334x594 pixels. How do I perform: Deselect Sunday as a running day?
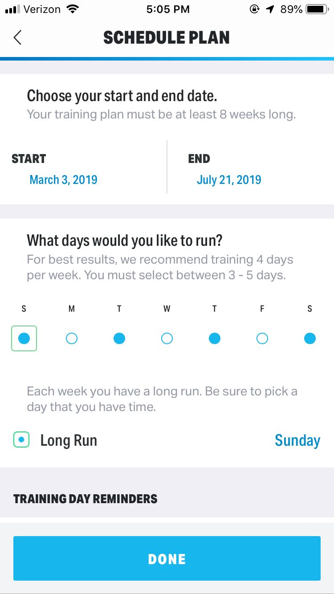24,338
